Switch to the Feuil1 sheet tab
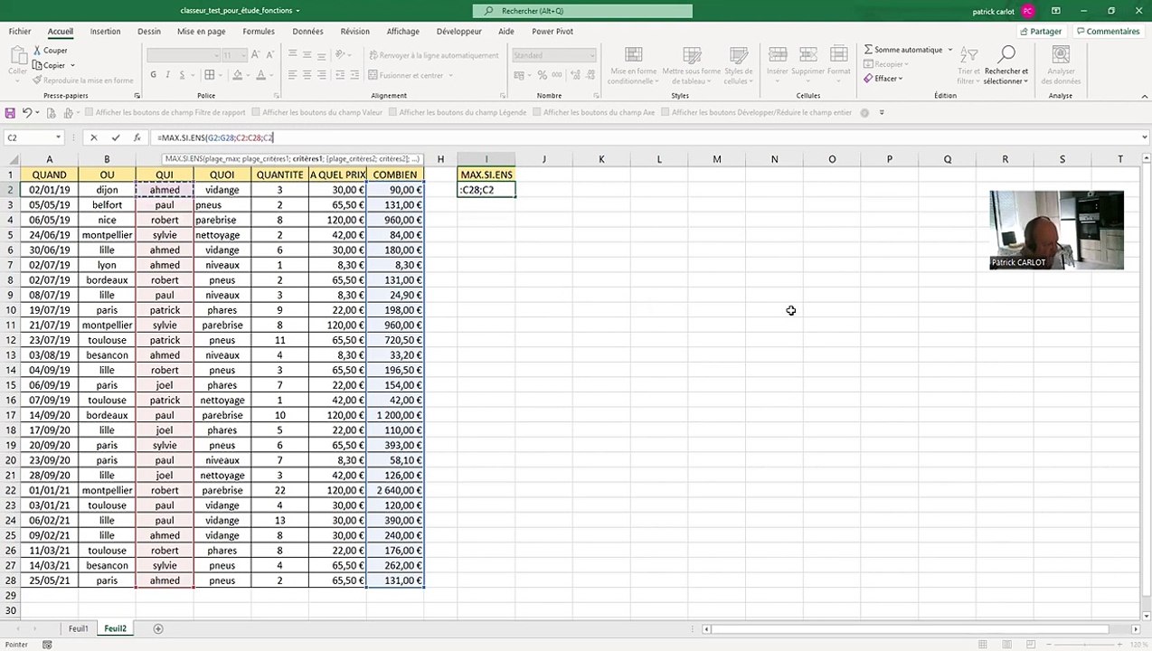The image size is (1152, 651). (79, 628)
